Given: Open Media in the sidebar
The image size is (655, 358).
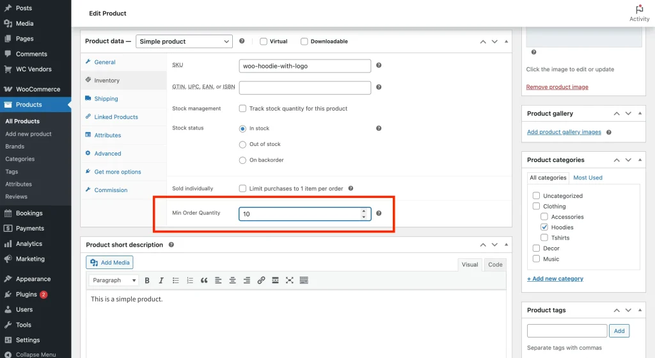Looking at the screenshot, I should pos(36,24).
